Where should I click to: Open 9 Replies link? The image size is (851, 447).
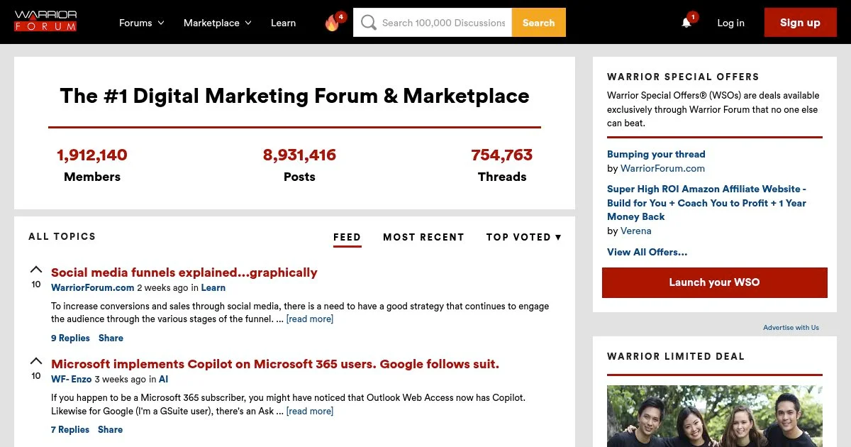(70, 338)
